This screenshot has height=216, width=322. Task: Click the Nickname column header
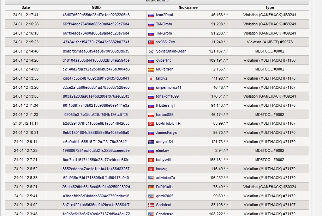(188, 7)
